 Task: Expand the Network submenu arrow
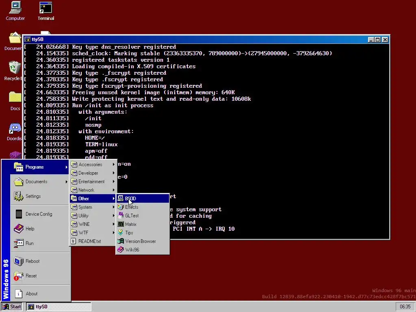click(114, 190)
